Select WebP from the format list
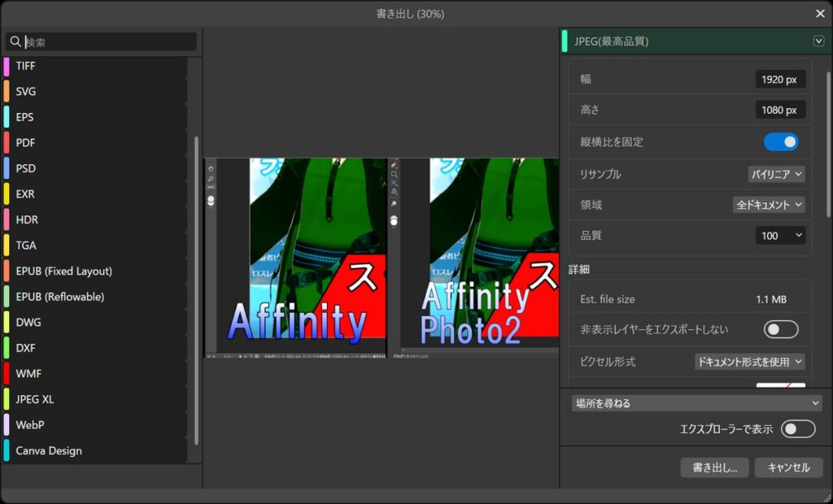Viewport: 833px width, 504px height. click(30, 425)
